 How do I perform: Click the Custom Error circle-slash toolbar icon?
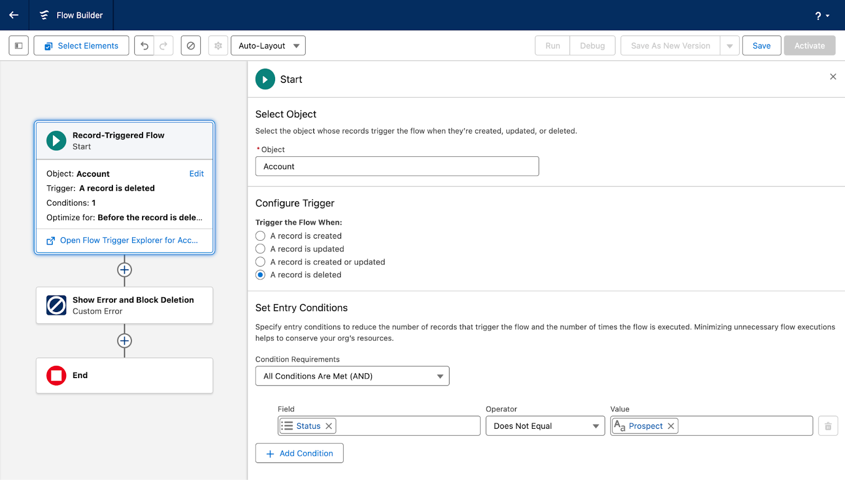(x=191, y=46)
